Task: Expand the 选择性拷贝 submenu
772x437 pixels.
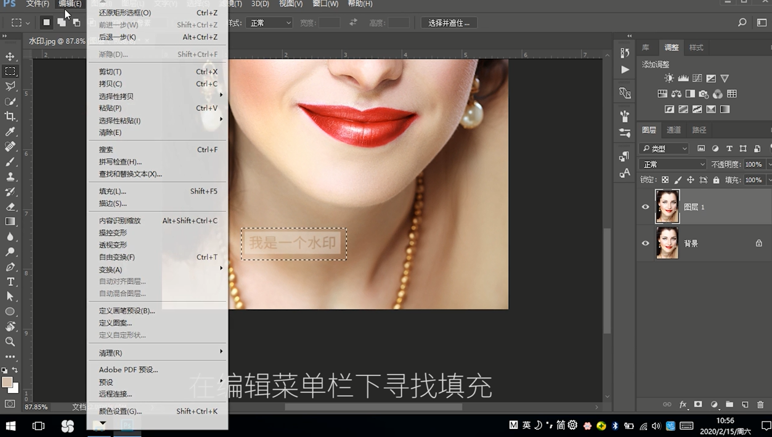Action: coord(157,96)
